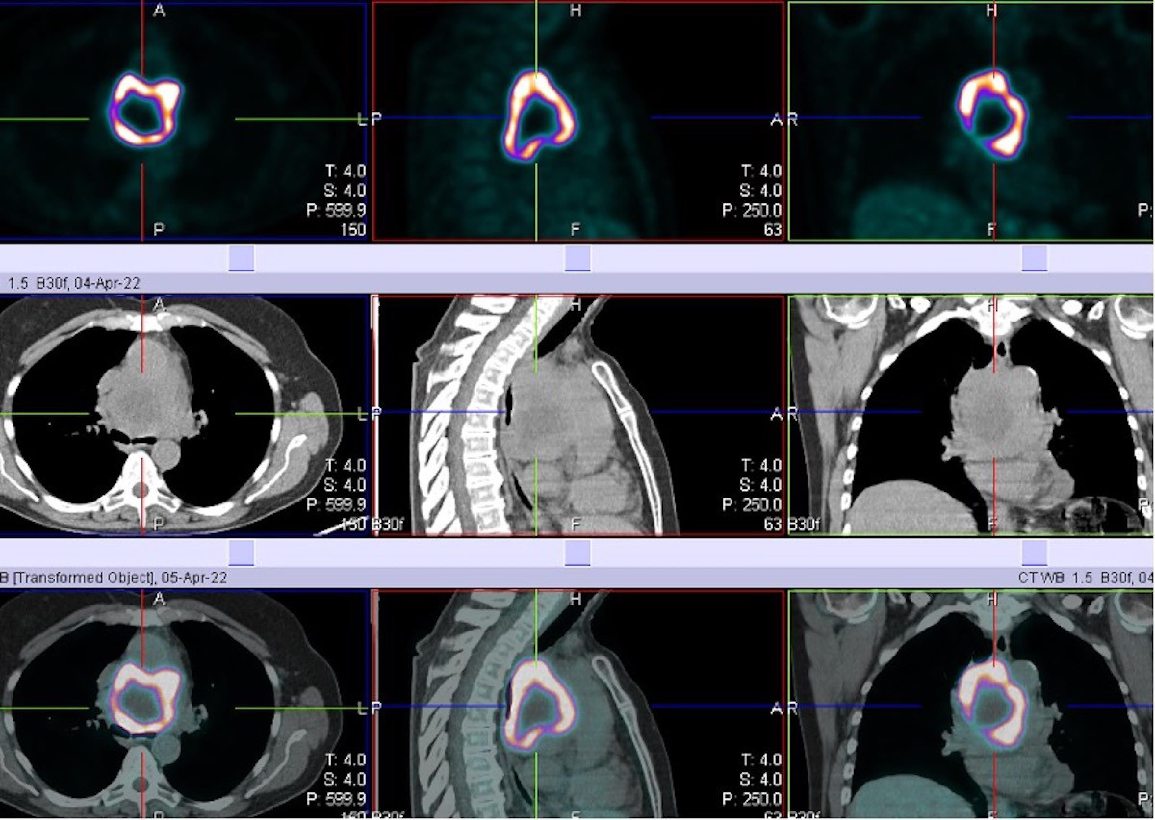1155x820 pixels.
Task: Click slider thumb below axial PET view
Action: 241,259
